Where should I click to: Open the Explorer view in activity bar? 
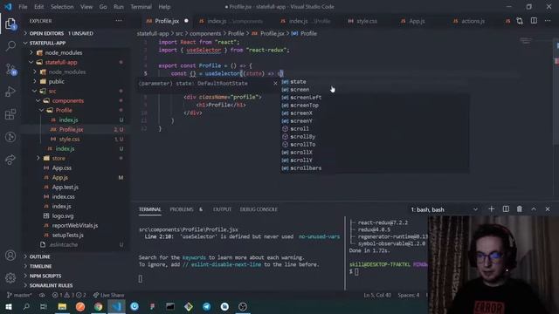click(x=10, y=24)
